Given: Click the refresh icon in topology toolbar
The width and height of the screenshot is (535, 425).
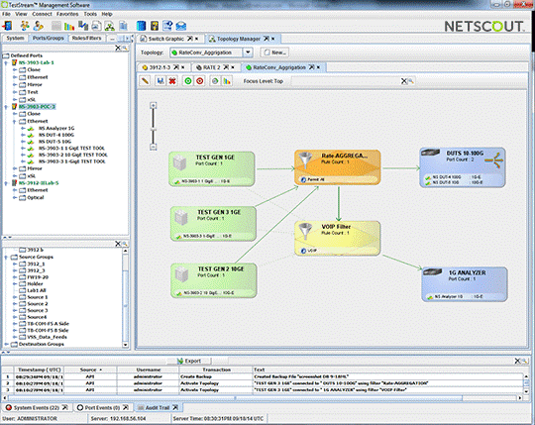Looking at the screenshot, I should 215,81.
